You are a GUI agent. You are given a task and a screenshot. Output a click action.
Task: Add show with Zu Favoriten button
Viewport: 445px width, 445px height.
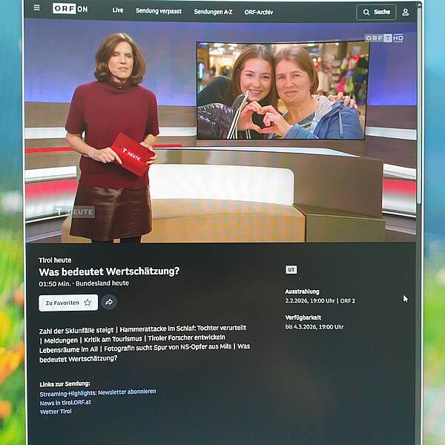click(x=68, y=303)
